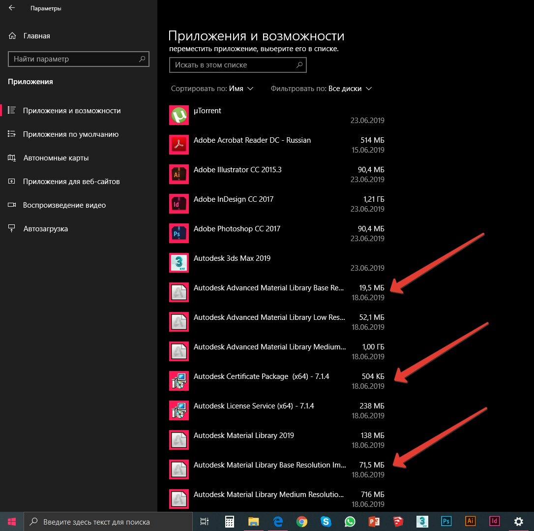Select Adobe Acrobat Reader DC - Russian text
The image size is (534, 531).
pos(252,140)
